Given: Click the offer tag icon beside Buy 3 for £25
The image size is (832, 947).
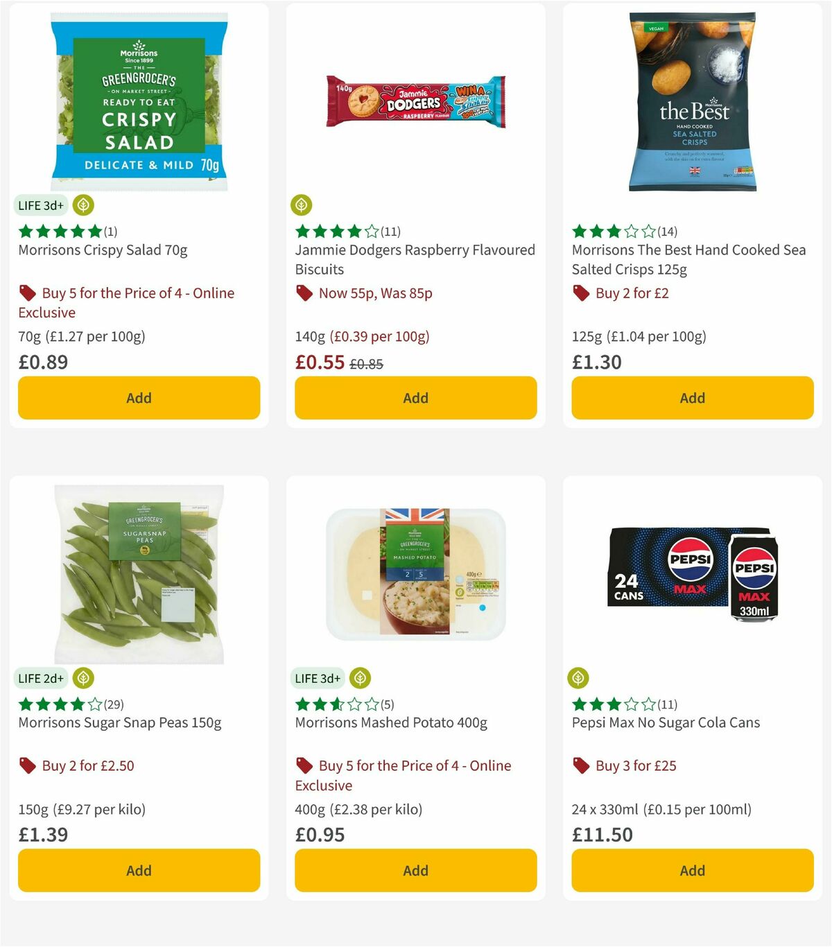Looking at the screenshot, I should pyautogui.click(x=580, y=765).
